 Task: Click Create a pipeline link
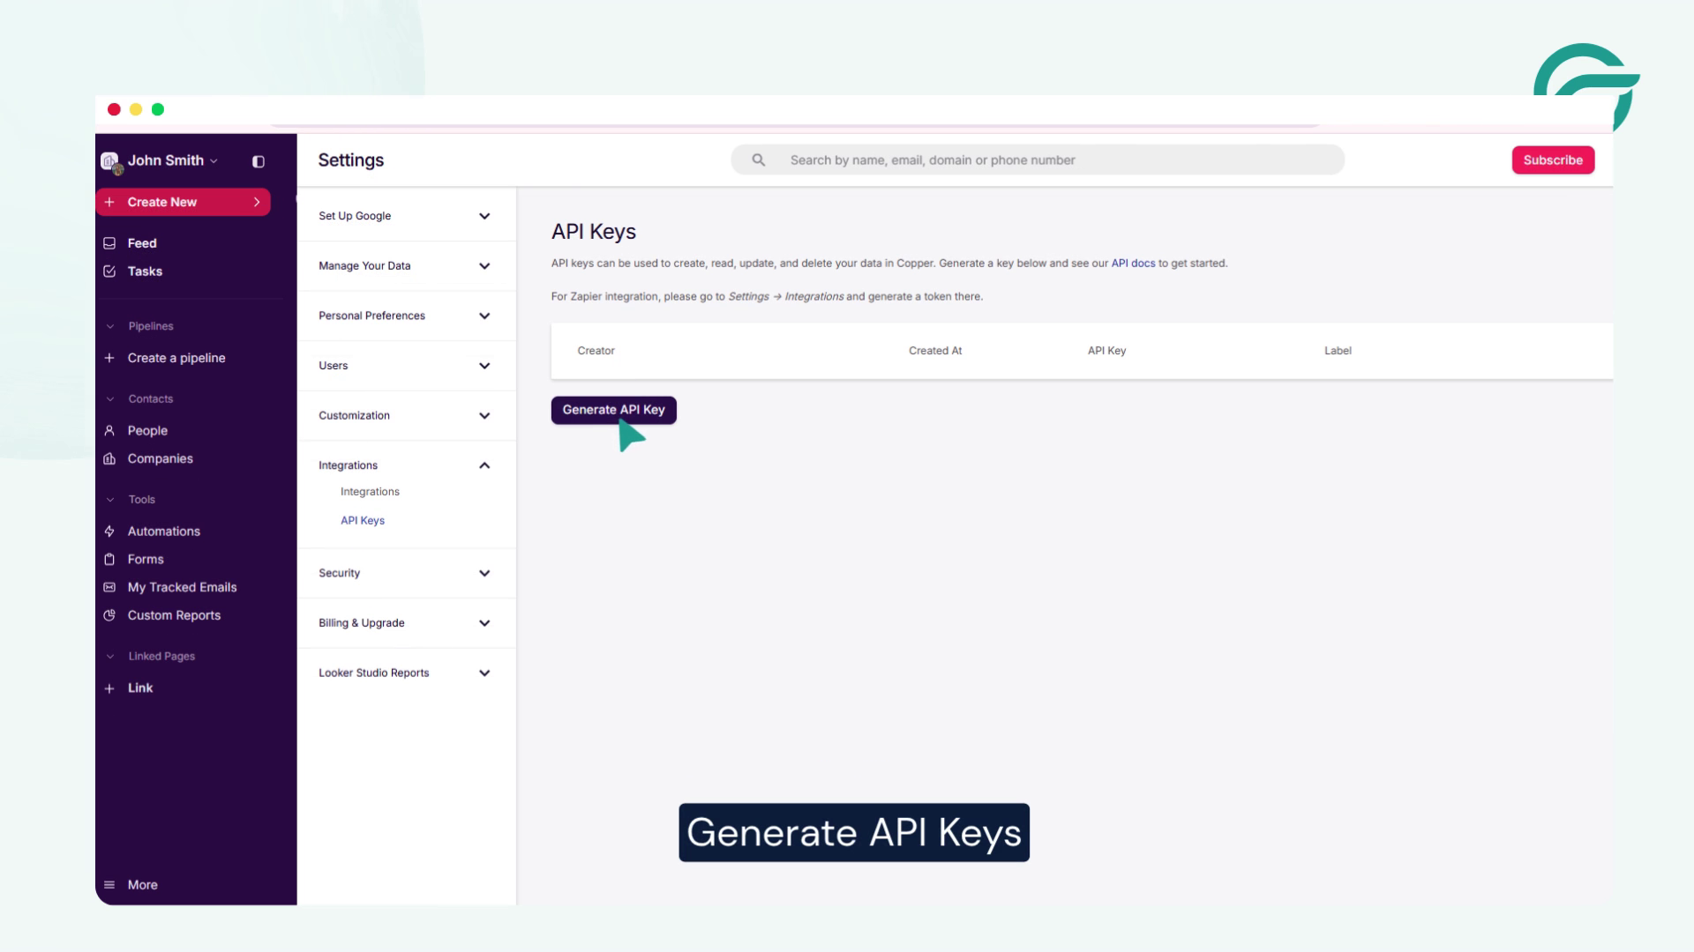click(x=176, y=359)
